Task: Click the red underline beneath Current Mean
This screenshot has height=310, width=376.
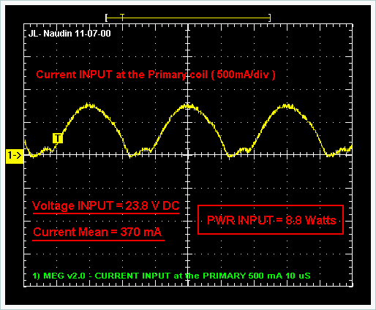Action: coord(99,241)
